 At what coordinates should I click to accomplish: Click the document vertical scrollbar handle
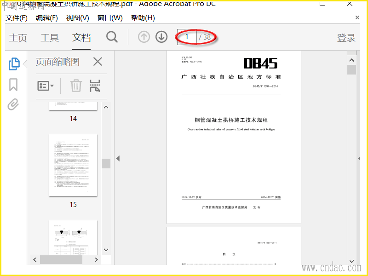351,70
